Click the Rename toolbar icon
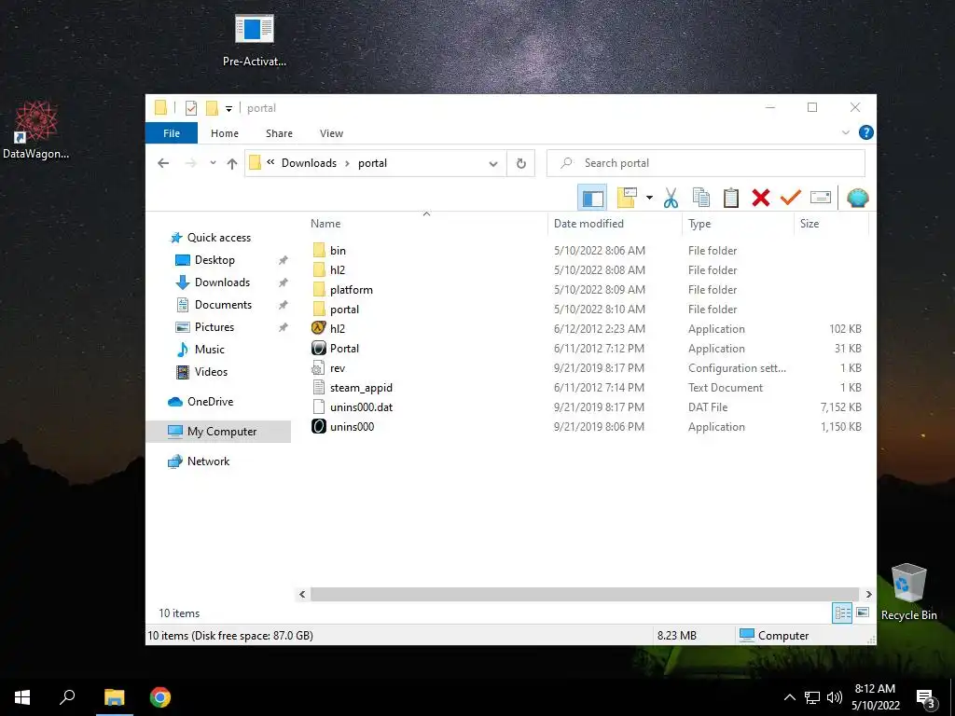955x716 pixels. [821, 198]
